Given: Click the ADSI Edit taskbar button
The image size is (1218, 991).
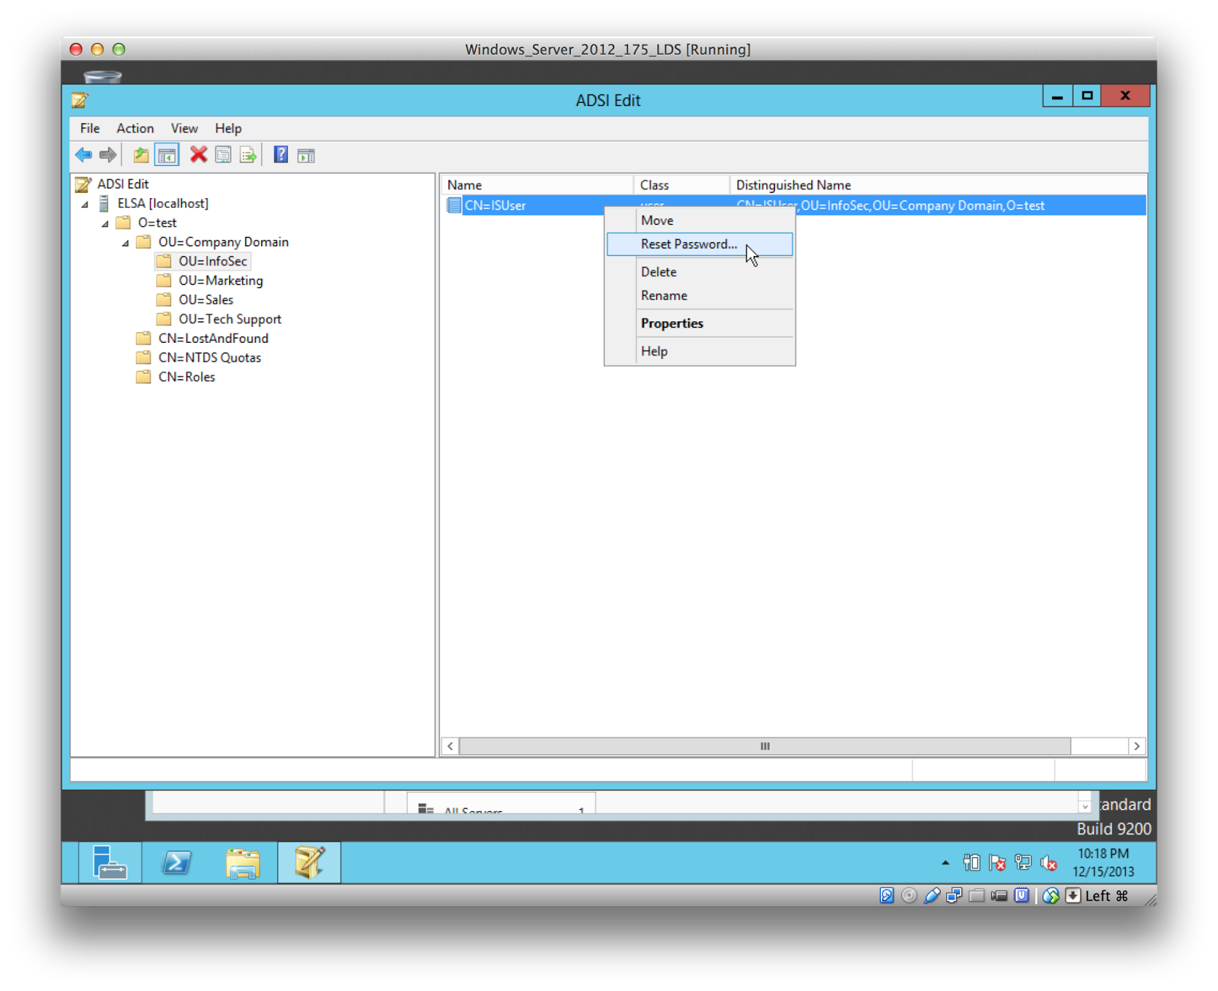Looking at the screenshot, I should [309, 862].
